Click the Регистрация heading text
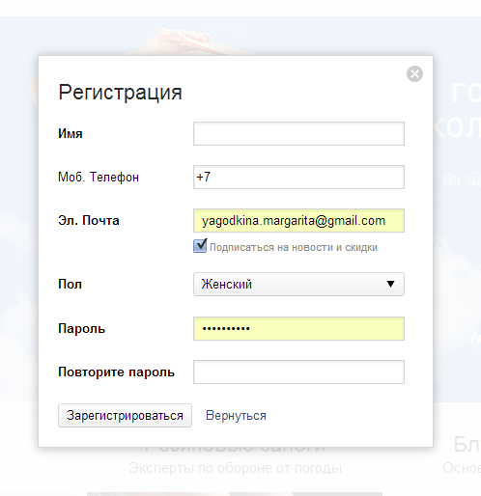This screenshot has width=481, height=496. coord(120,93)
